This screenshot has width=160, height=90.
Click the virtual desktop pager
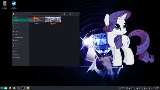(123, 88)
